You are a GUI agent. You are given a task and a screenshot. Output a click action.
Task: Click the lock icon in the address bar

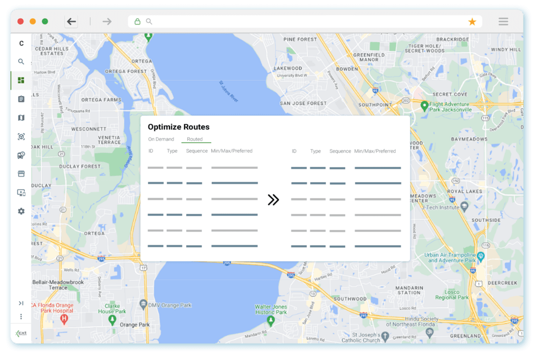pos(138,21)
